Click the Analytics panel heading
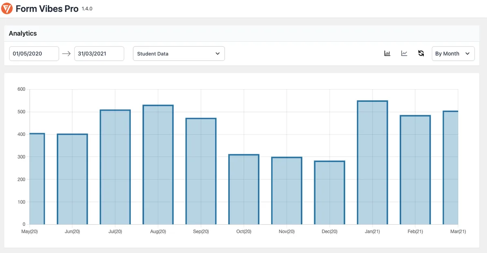Image resolution: width=487 pixels, height=253 pixels. point(23,33)
